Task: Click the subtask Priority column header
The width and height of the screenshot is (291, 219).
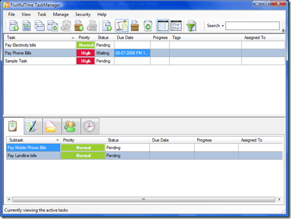Action: coord(83,140)
